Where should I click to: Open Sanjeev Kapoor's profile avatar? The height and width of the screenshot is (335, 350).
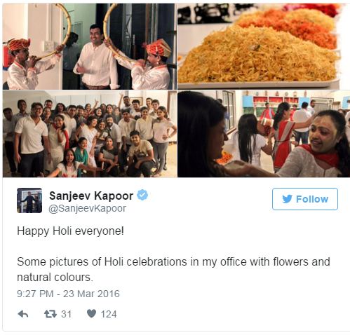(x=29, y=200)
